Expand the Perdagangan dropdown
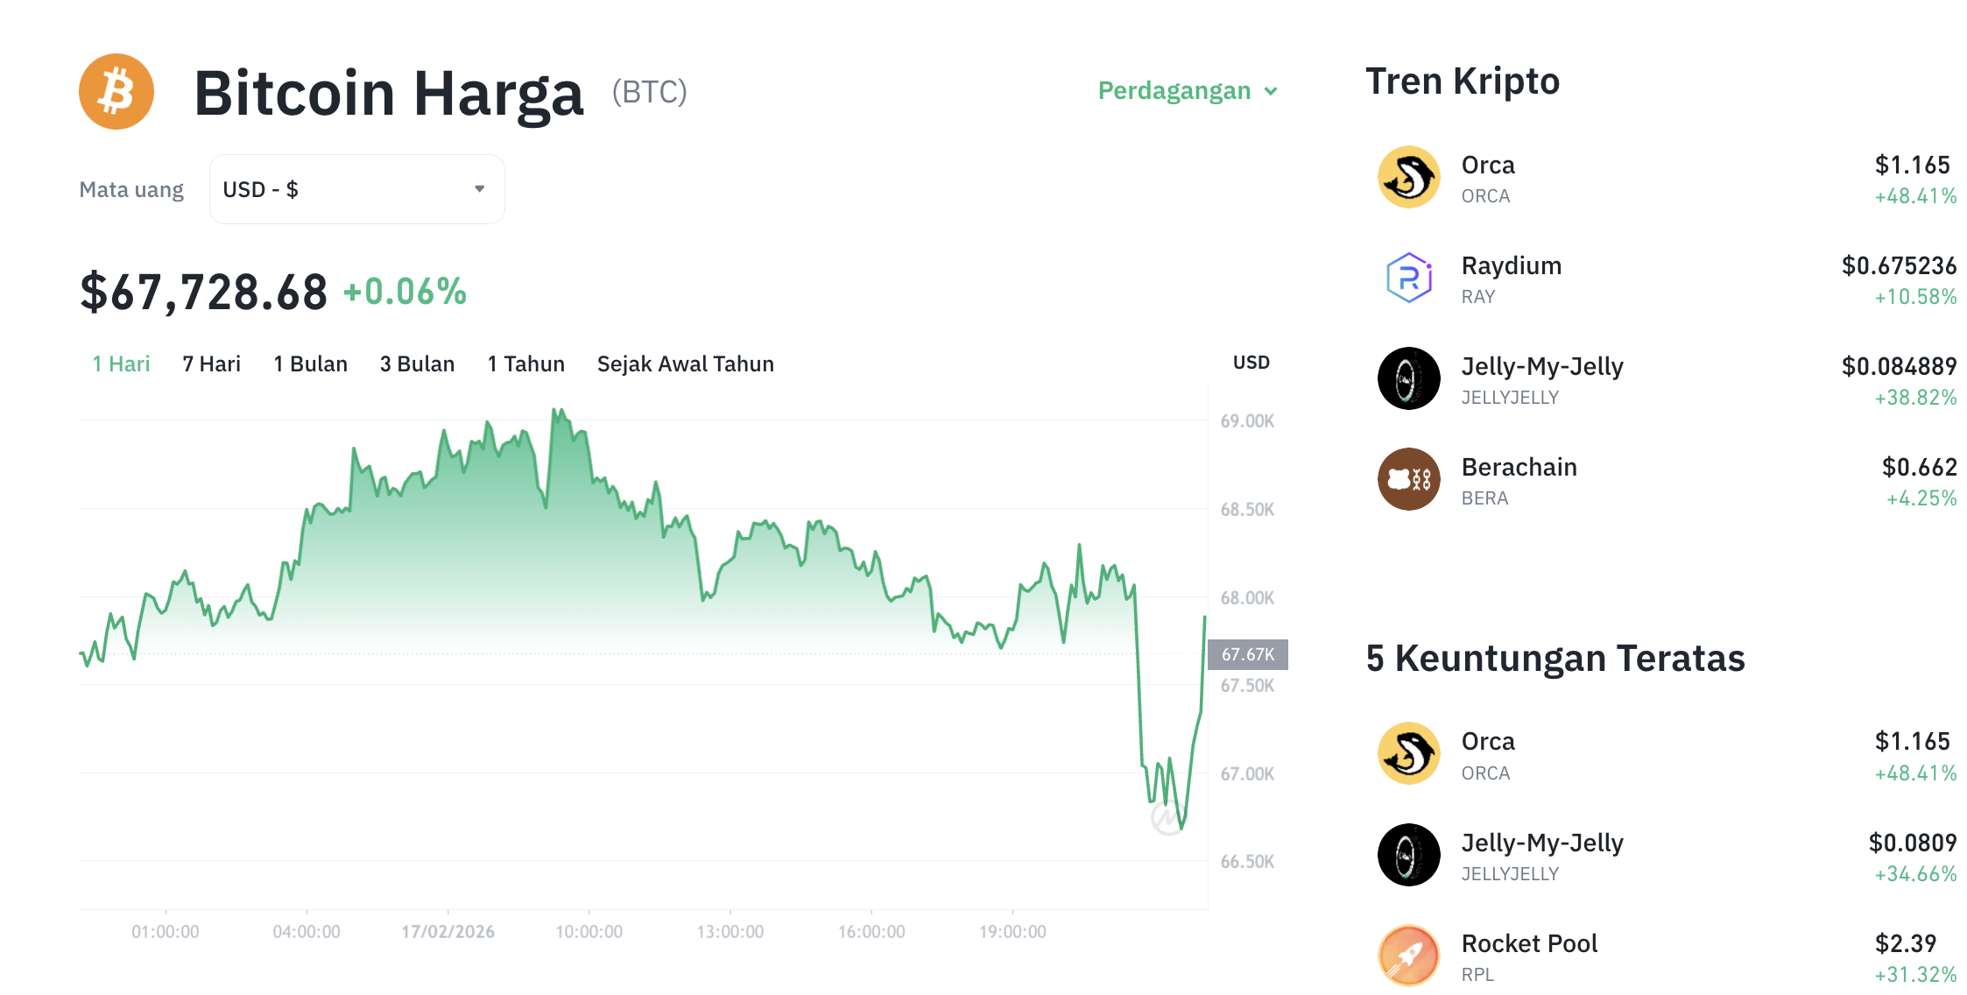The width and height of the screenshot is (1967, 995). click(x=1187, y=90)
